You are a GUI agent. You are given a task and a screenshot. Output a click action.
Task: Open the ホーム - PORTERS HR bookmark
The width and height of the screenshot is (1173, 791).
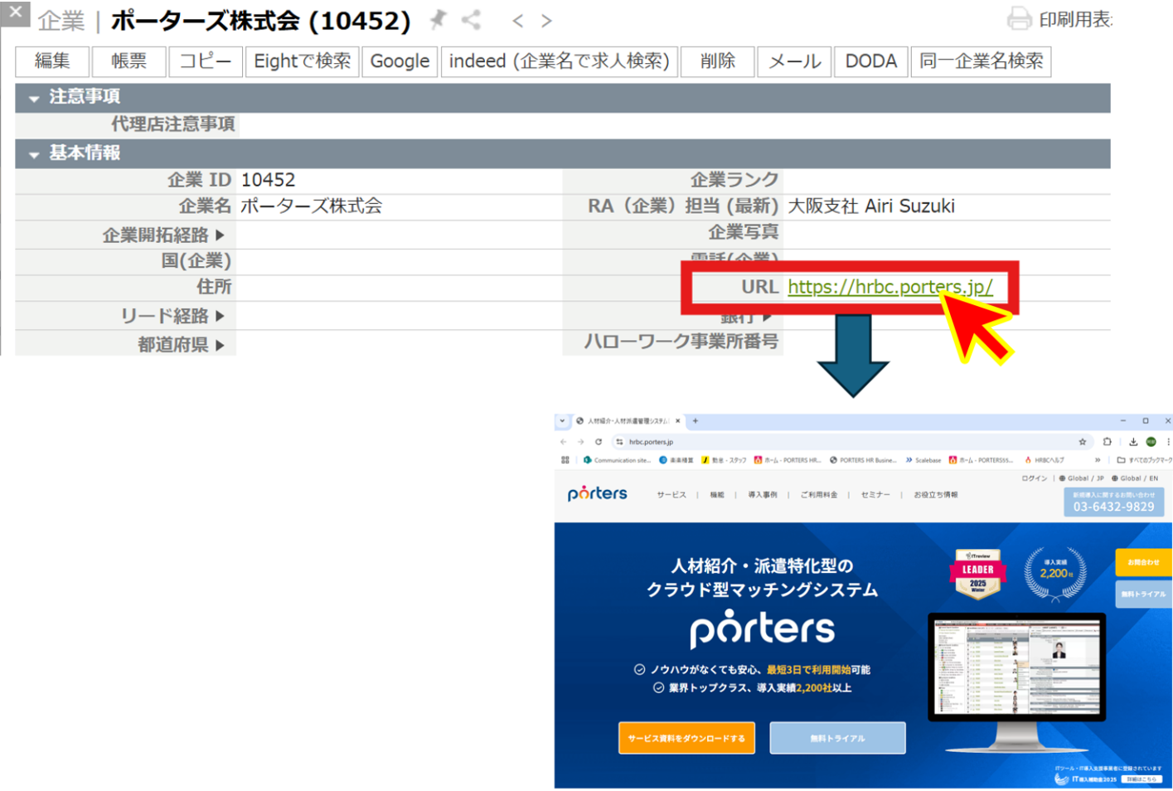coord(787,460)
